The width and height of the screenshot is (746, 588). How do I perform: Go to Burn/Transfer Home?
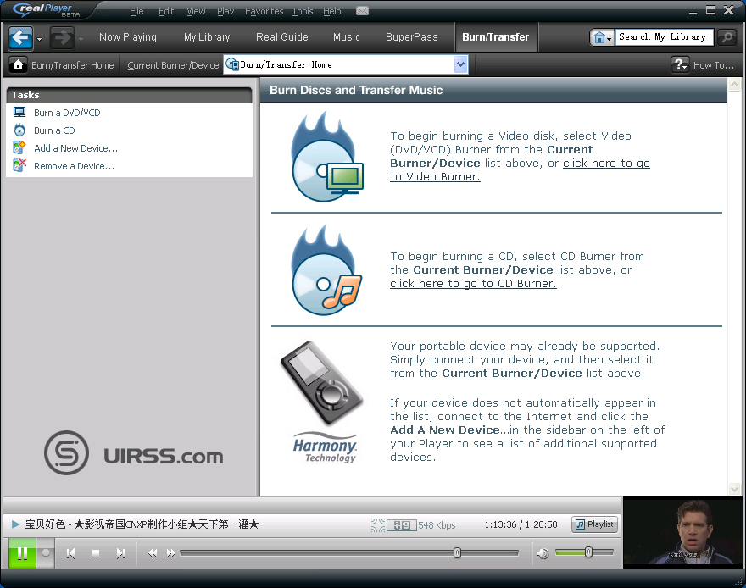coord(64,65)
